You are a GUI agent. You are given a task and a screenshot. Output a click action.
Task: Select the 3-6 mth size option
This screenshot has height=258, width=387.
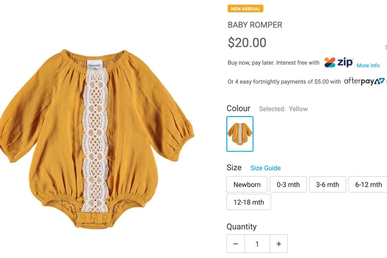[327, 184]
